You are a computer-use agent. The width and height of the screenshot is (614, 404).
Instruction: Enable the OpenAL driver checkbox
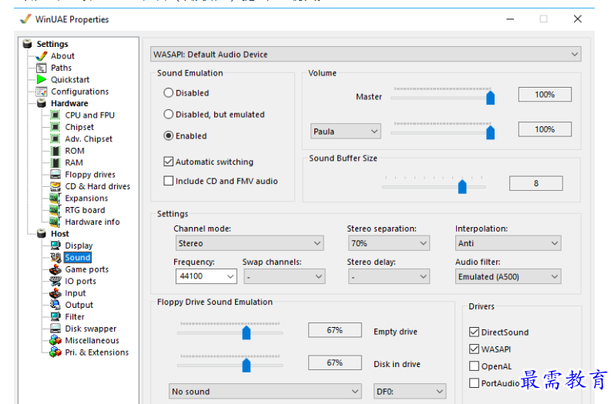coord(475,366)
